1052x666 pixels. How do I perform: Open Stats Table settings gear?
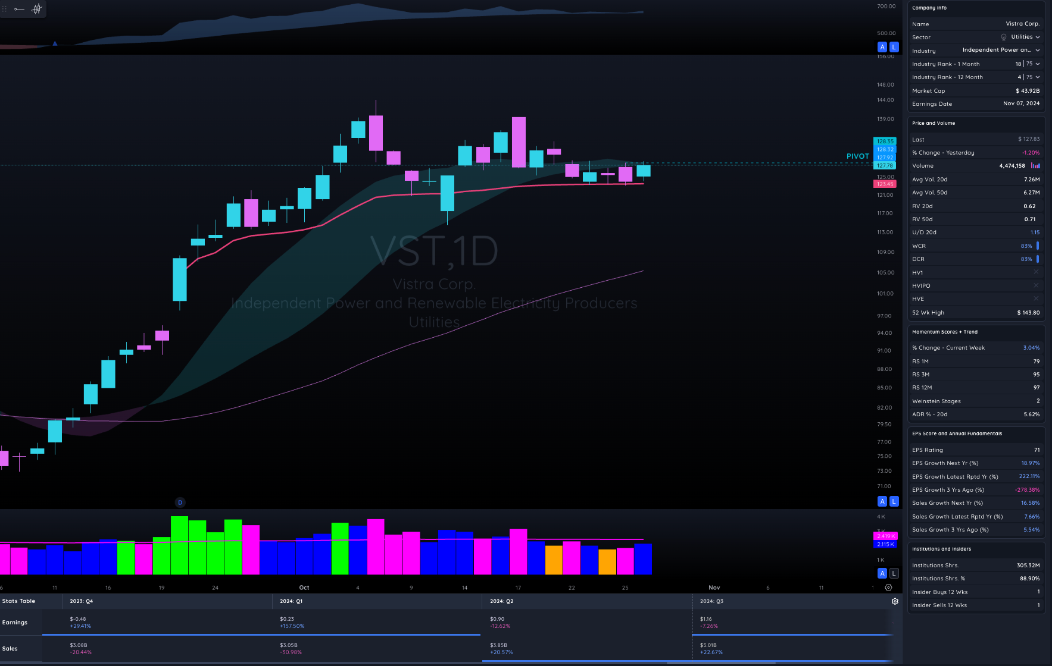(x=895, y=601)
